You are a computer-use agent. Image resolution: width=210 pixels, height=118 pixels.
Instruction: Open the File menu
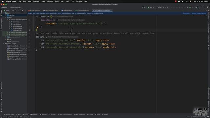point(20,1)
